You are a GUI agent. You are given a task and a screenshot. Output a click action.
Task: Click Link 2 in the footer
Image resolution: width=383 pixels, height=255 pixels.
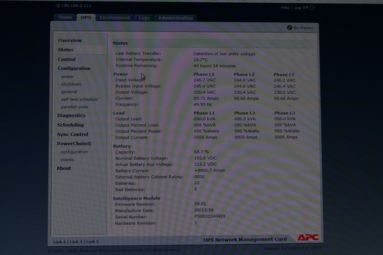[x=76, y=242]
